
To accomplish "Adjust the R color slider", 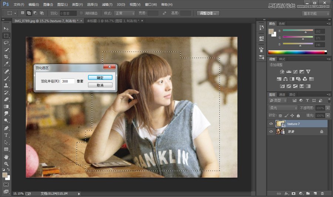I will pos(306,32).
